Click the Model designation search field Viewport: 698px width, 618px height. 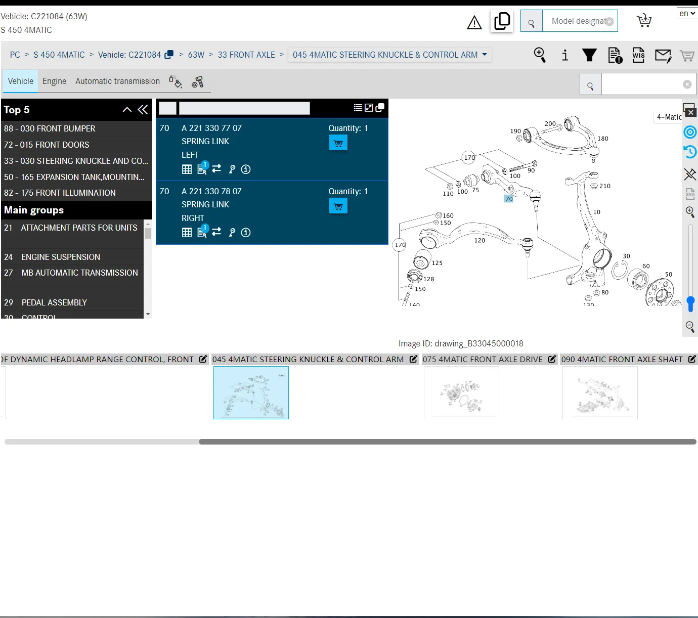[579, 21]
